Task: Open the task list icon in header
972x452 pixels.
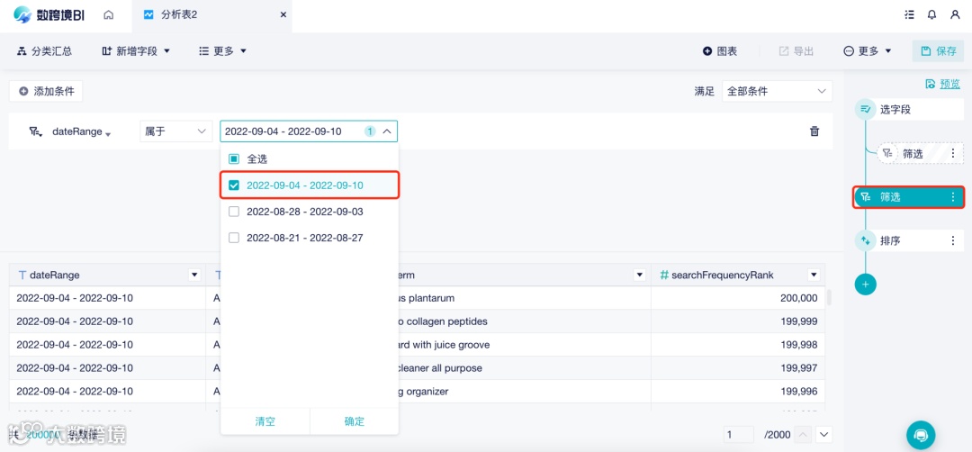Action: pos(909,15)
